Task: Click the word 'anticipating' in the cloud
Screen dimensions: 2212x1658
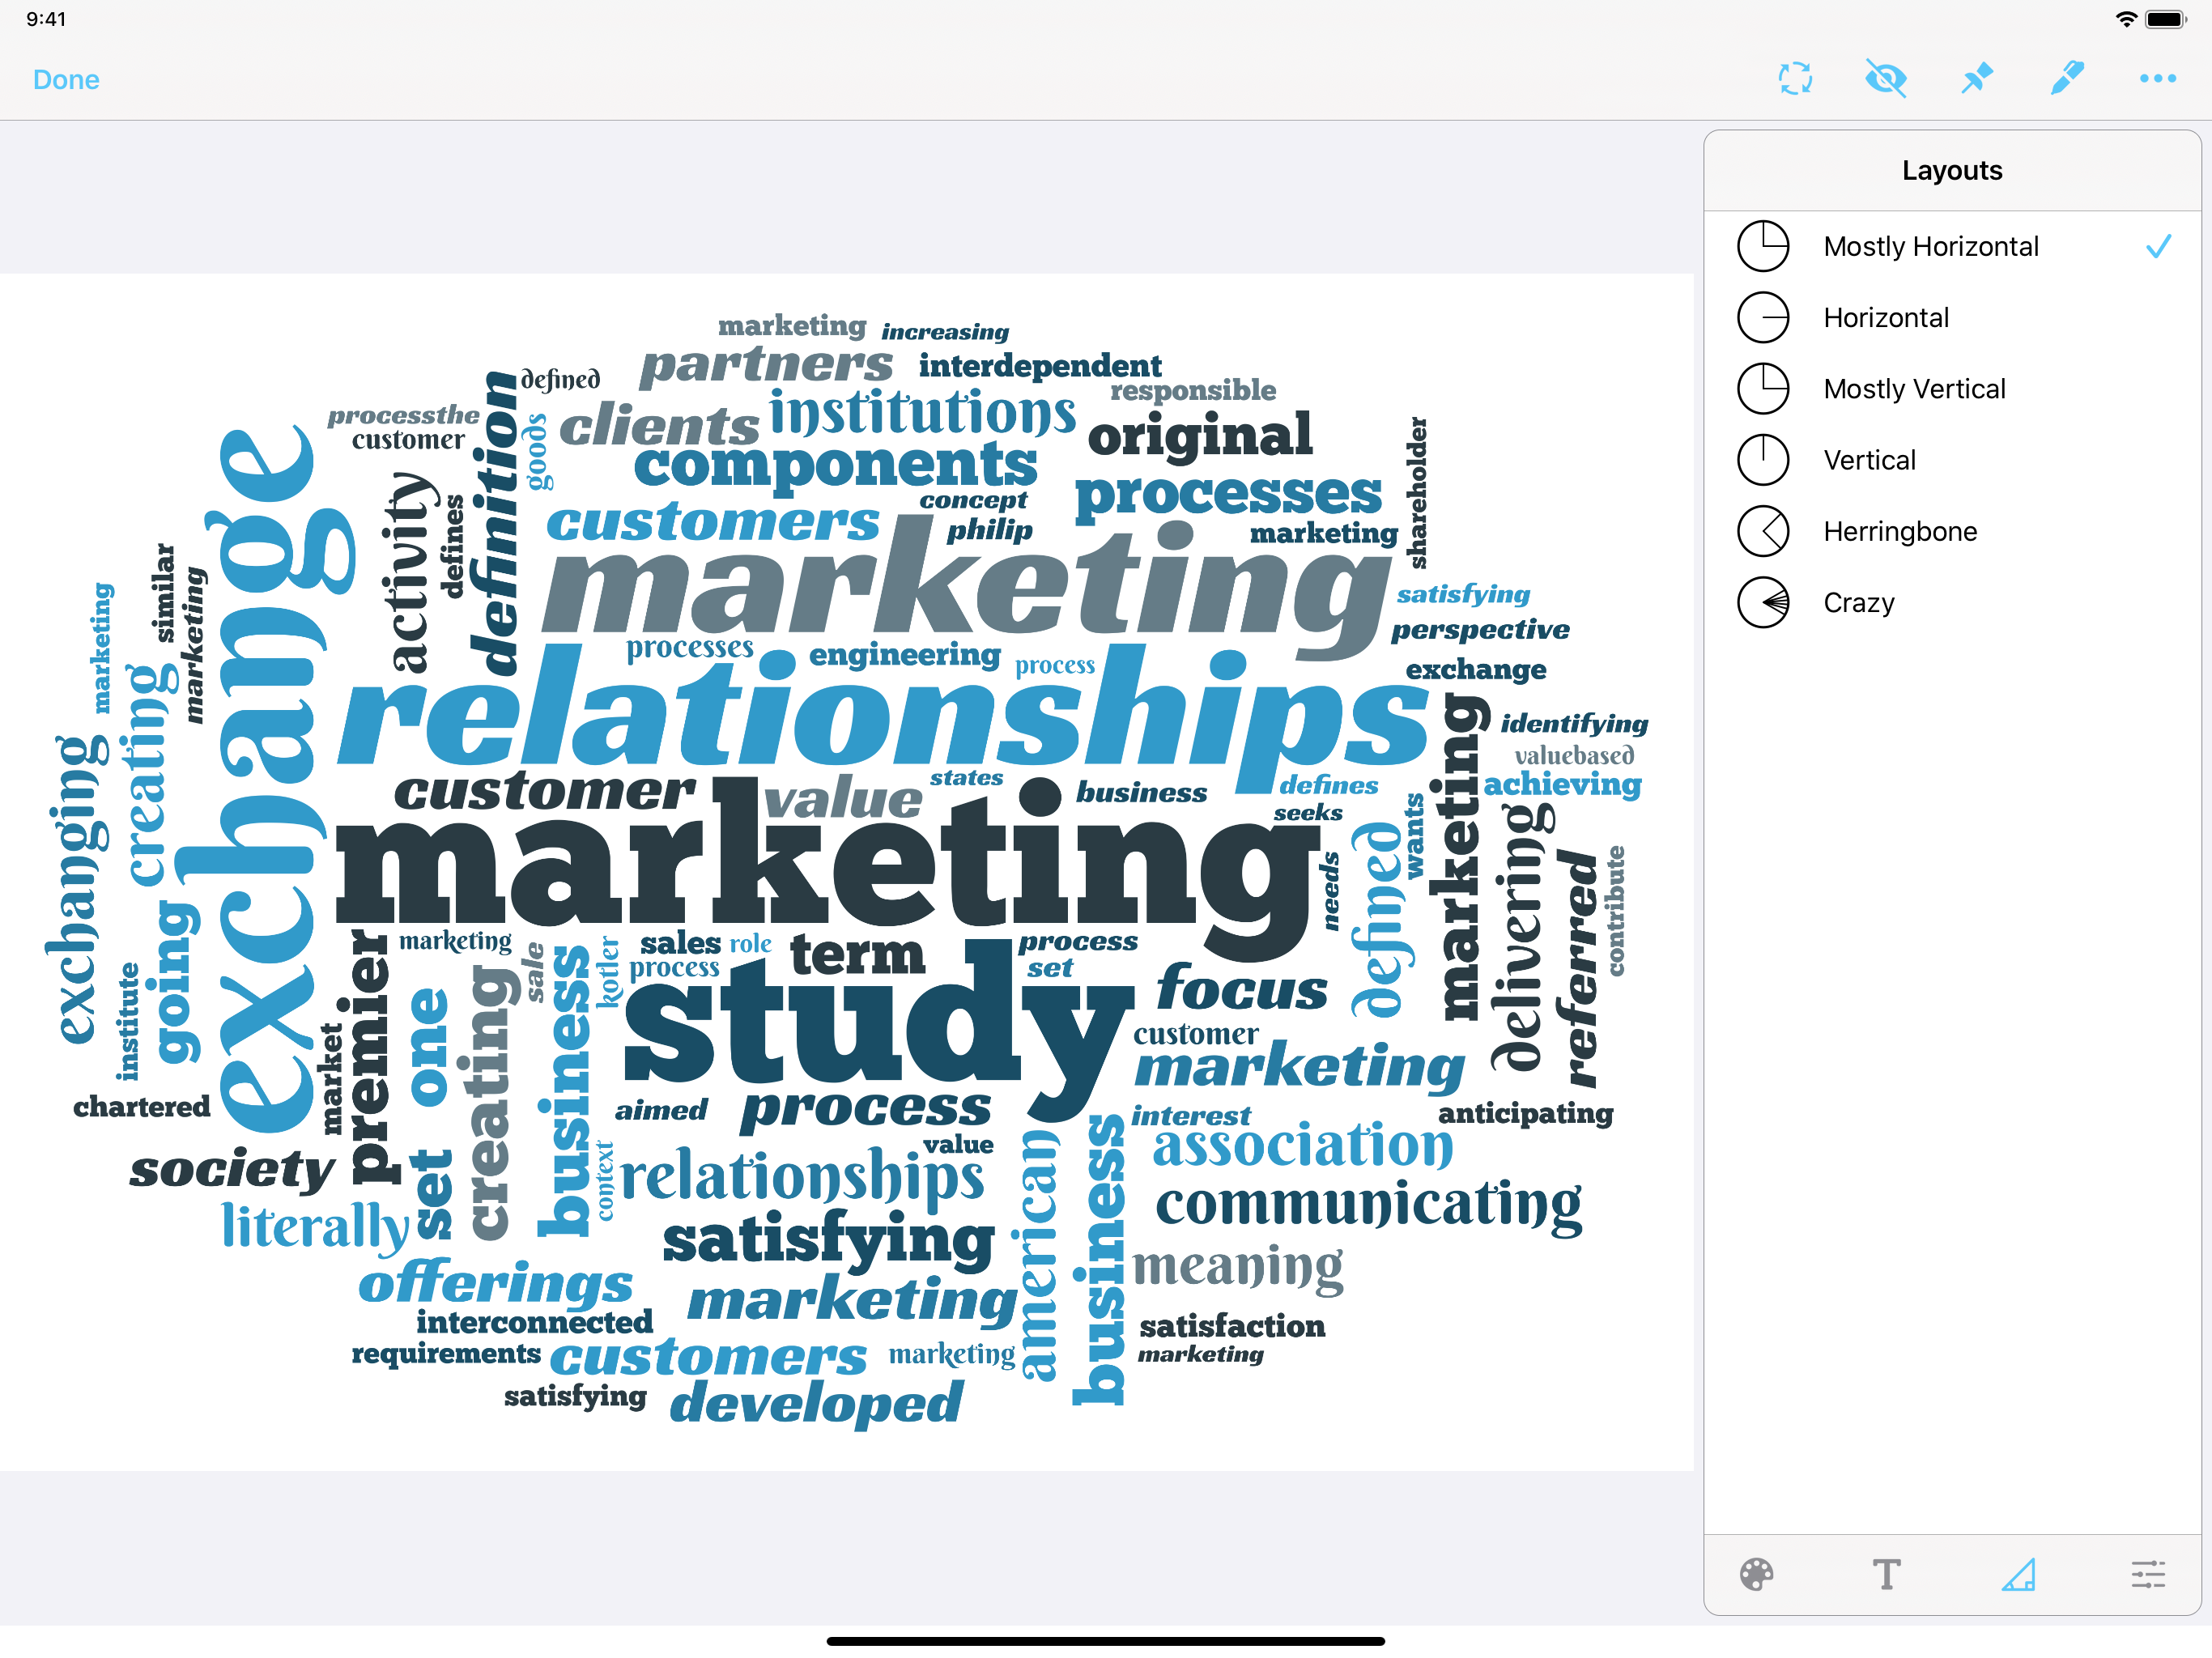Action: click(x=1526, y=1114)
